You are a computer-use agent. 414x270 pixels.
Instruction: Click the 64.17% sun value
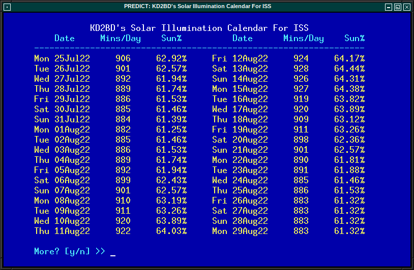[349, 58]
